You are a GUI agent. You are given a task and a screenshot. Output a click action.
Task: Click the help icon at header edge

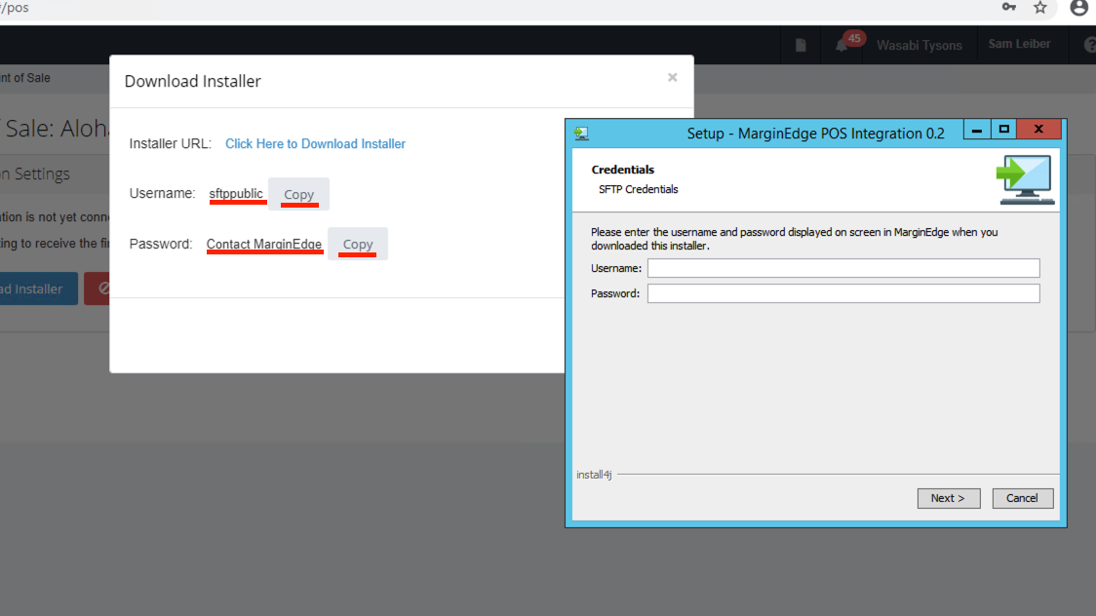(x=1090, y=45)
